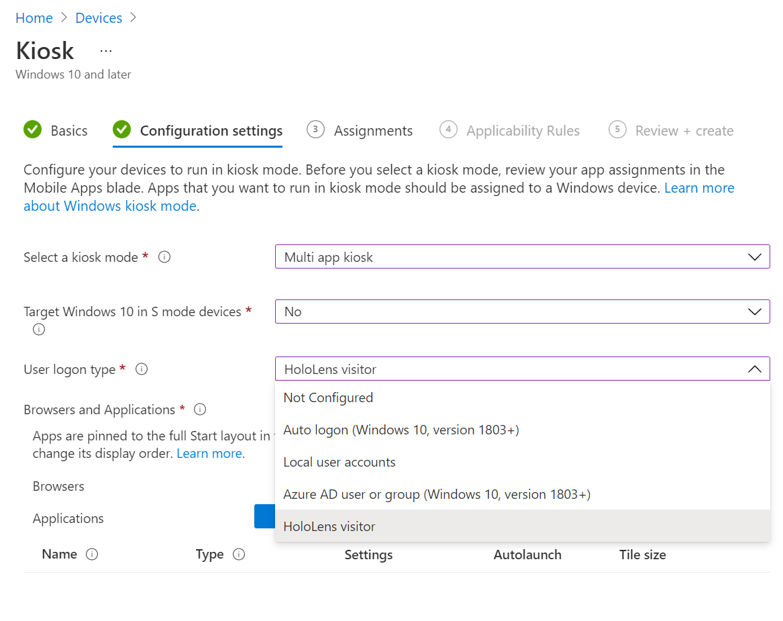Click info icon beside Type column header

click(x=239, y=555)
